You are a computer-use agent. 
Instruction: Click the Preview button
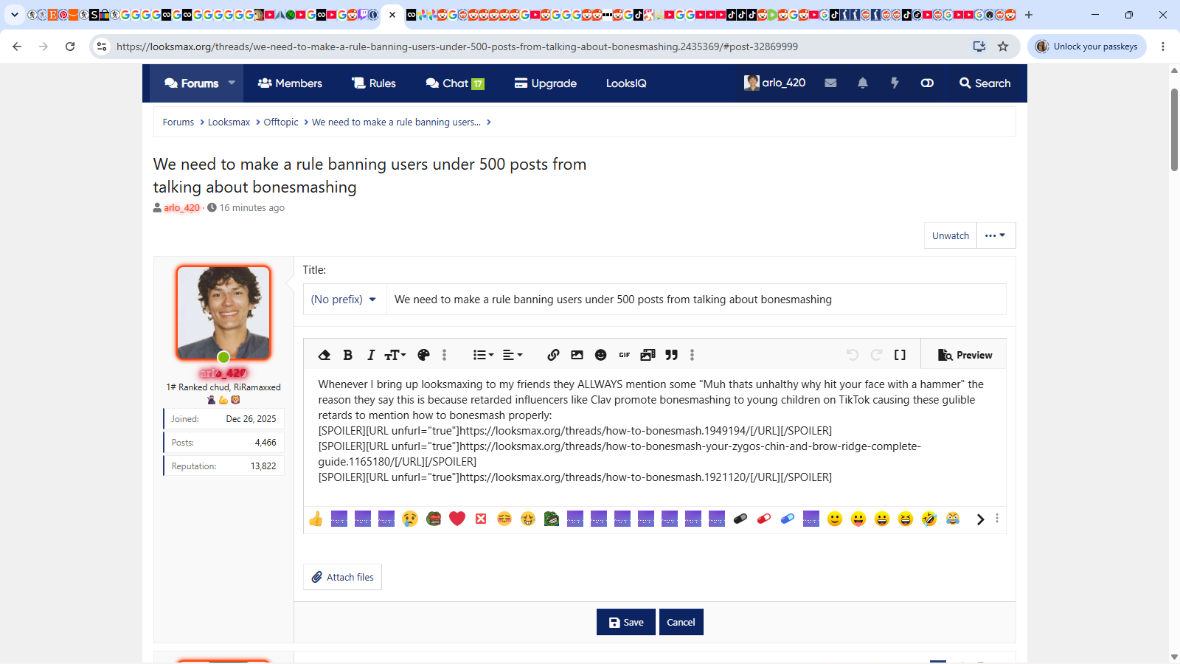pos(965,355)
